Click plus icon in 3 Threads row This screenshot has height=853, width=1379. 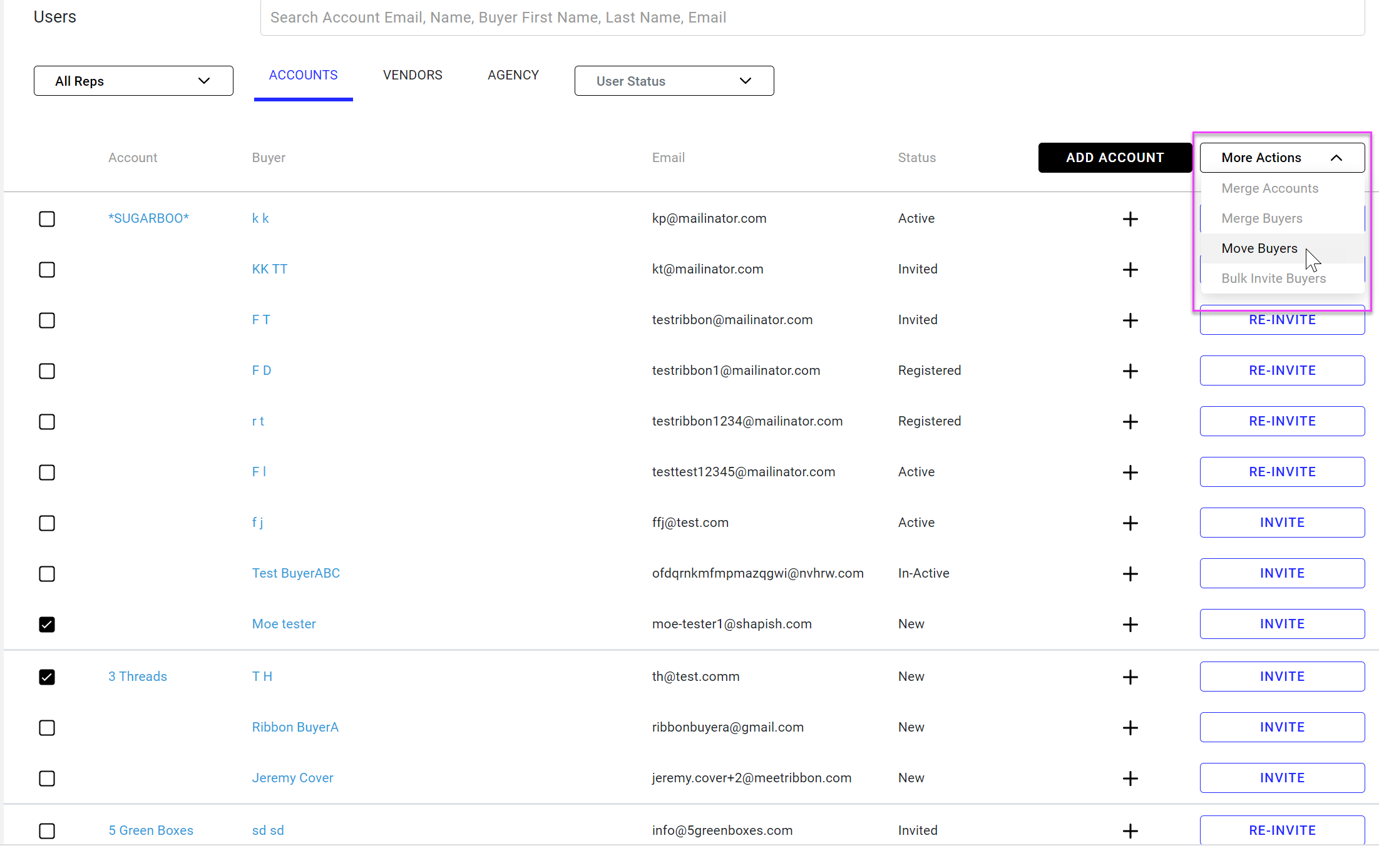[1130, 677]
